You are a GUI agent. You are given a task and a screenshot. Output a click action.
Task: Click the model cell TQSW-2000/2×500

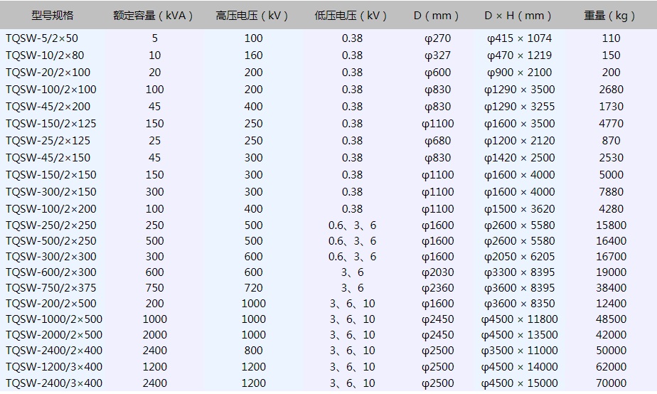click(53, 335)
